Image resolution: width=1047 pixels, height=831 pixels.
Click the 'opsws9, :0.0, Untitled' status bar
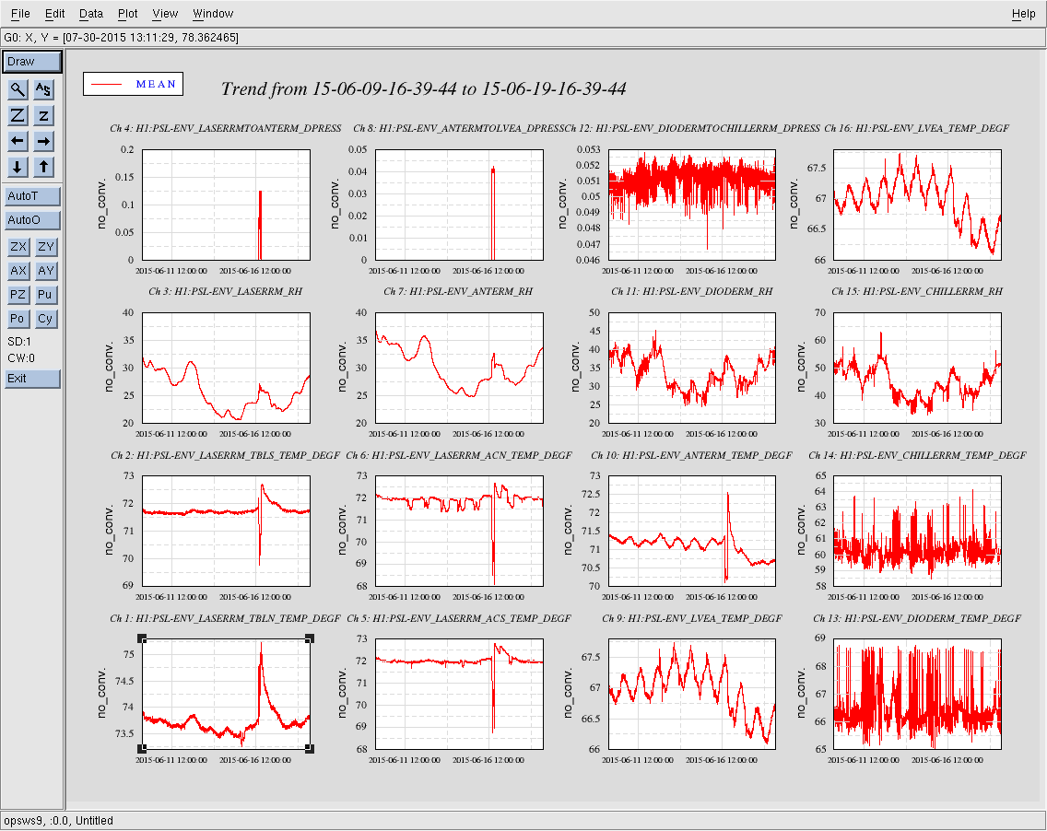(59, 821)
